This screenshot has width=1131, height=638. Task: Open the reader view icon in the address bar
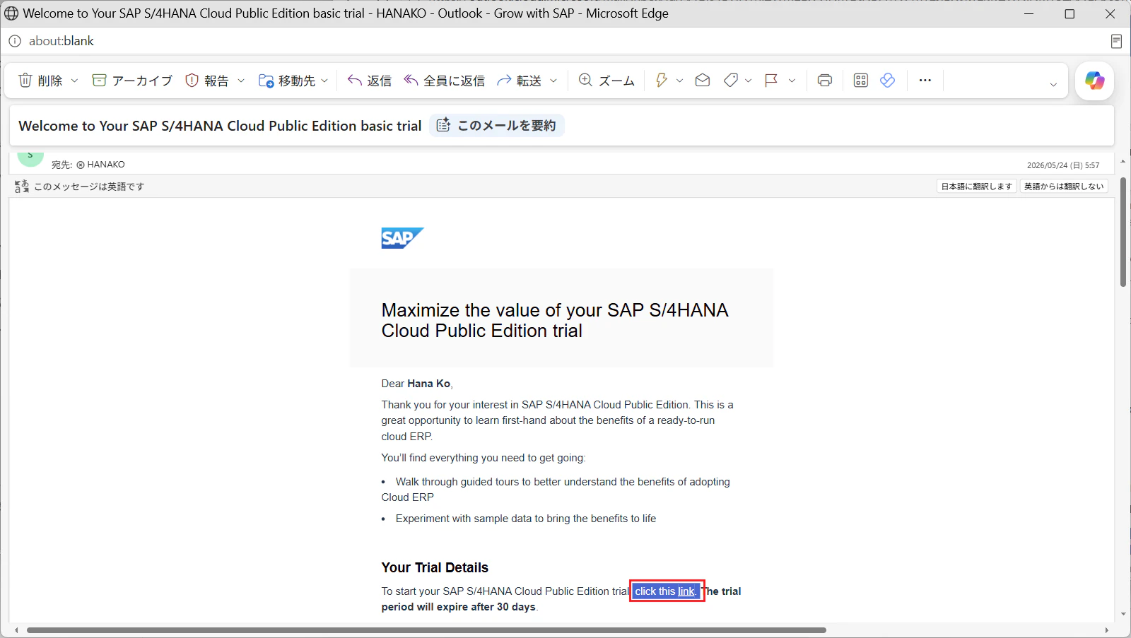point(1116,41)
